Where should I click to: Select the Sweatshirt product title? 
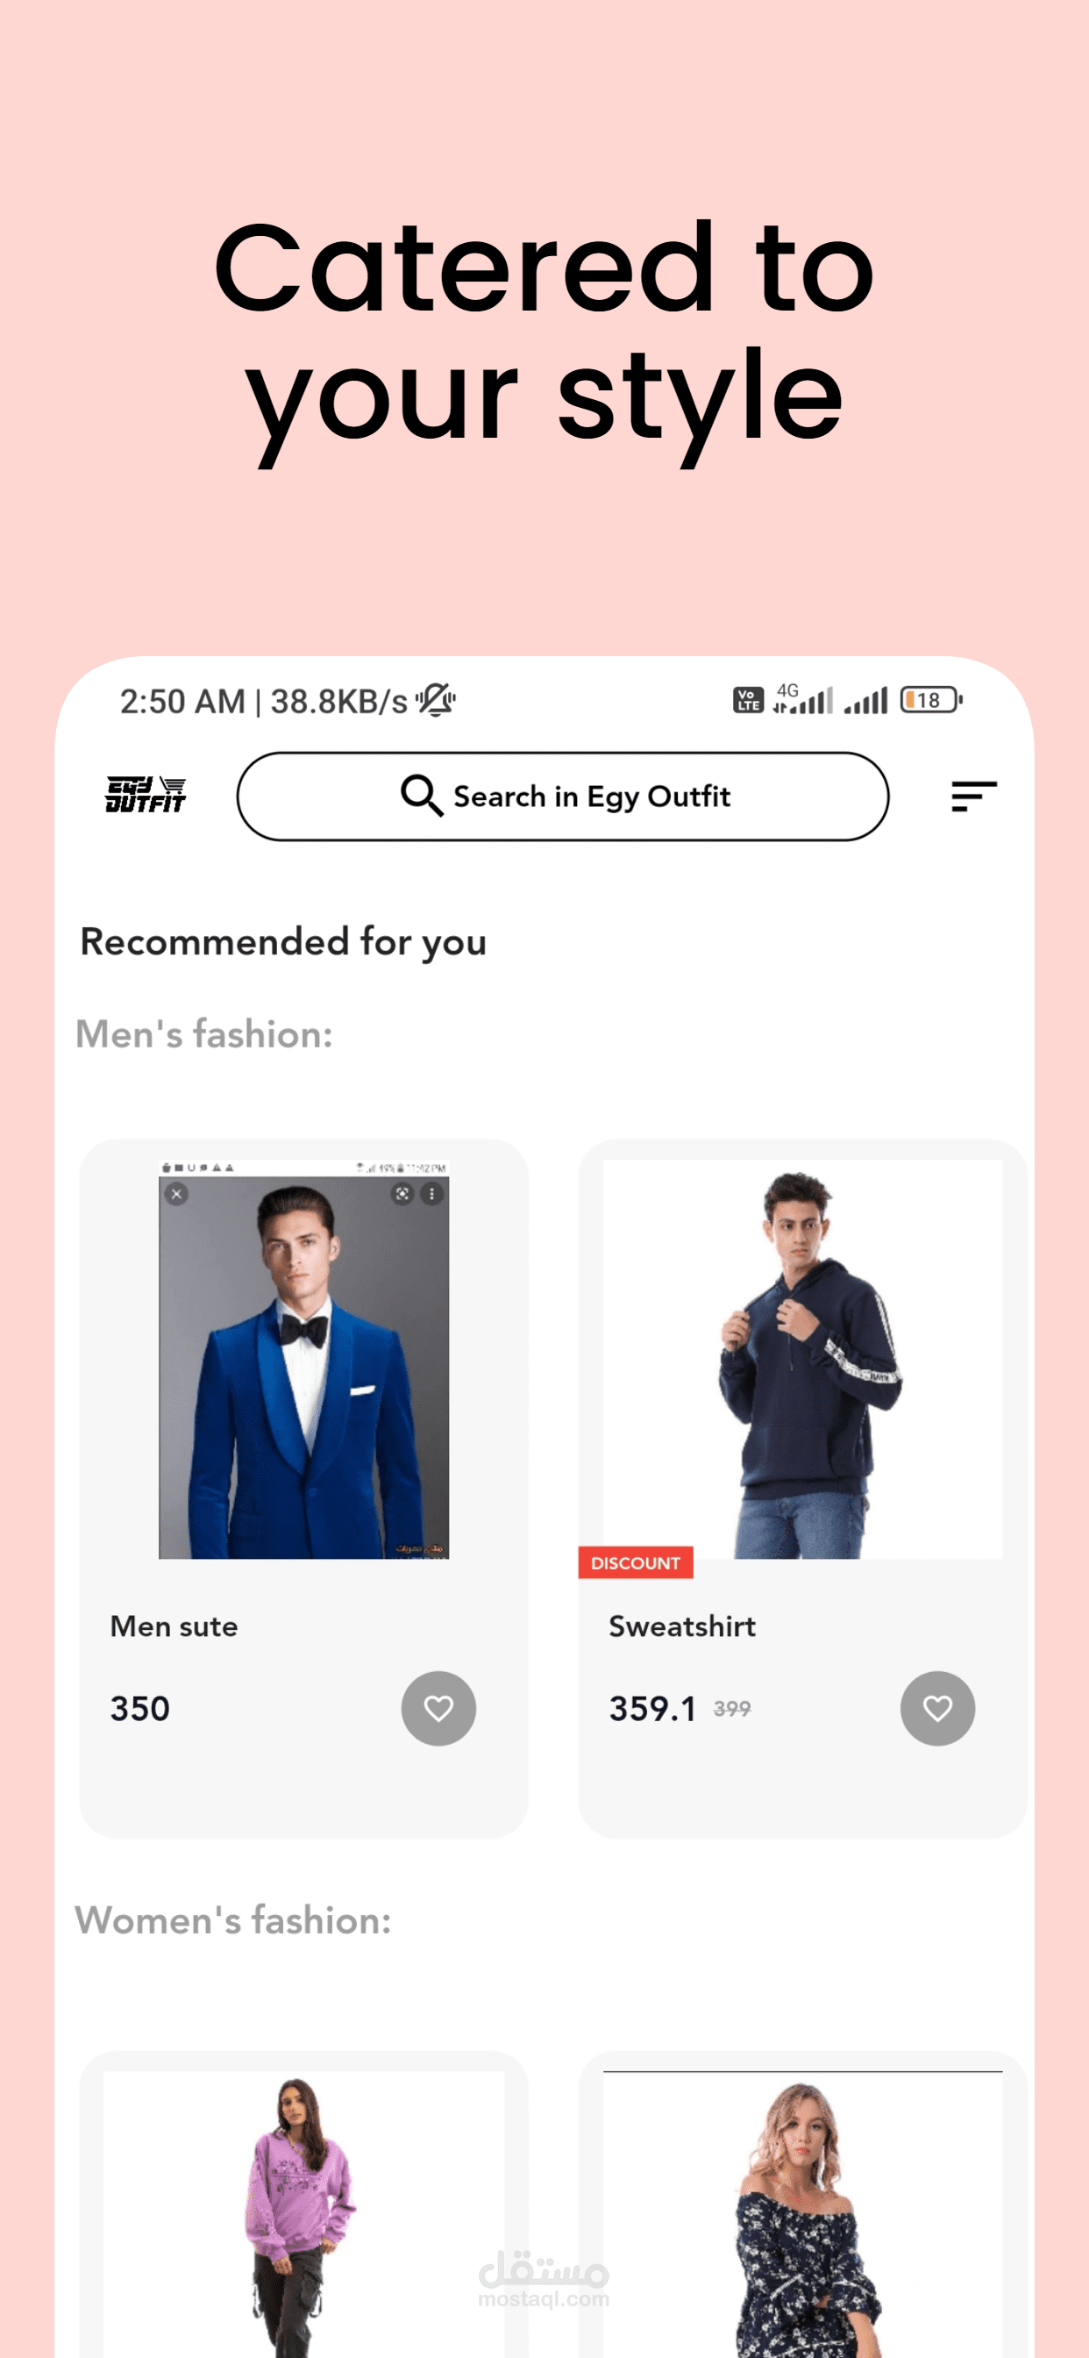click(x=682, y=1626)
